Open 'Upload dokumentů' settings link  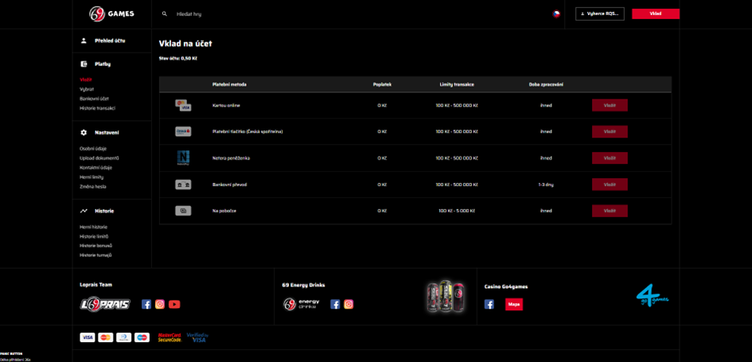tap(99, 158)
